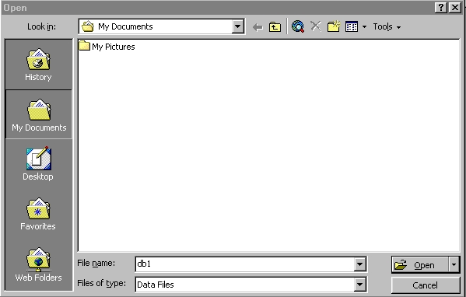Go to Desktop in places bar
Viewport: 466px width, 297px height.
[x=38, y=163]
